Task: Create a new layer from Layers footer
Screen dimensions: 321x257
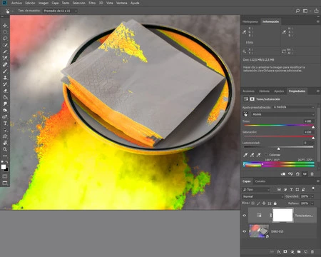Action: coord(306,251)
